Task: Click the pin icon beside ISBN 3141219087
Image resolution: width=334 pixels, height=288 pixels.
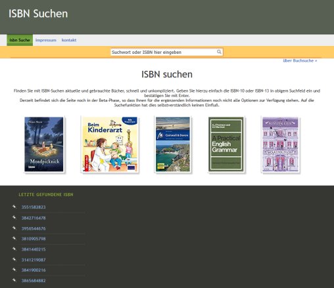Action: 14,260
